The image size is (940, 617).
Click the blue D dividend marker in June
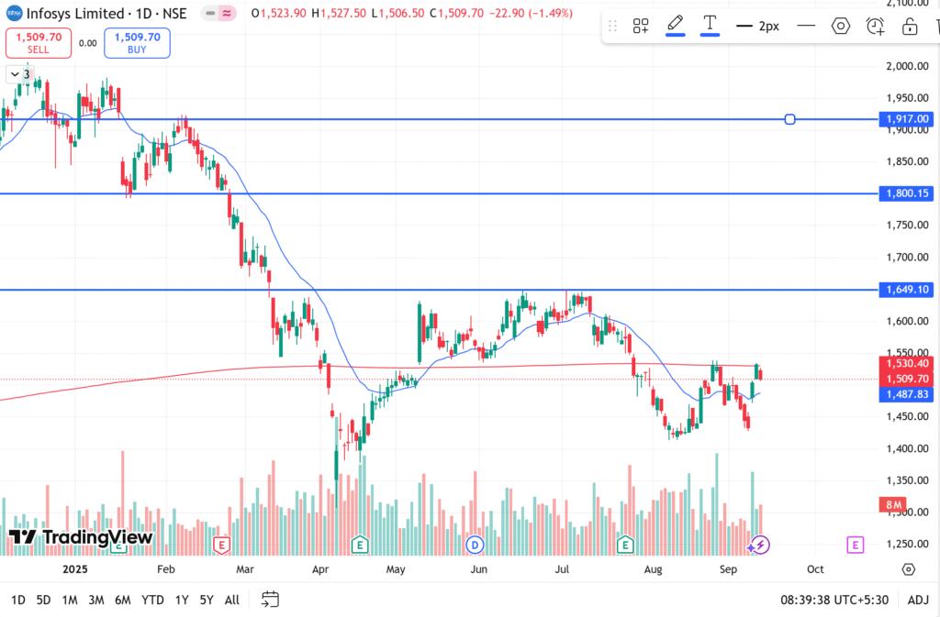(x=475, y=545)
